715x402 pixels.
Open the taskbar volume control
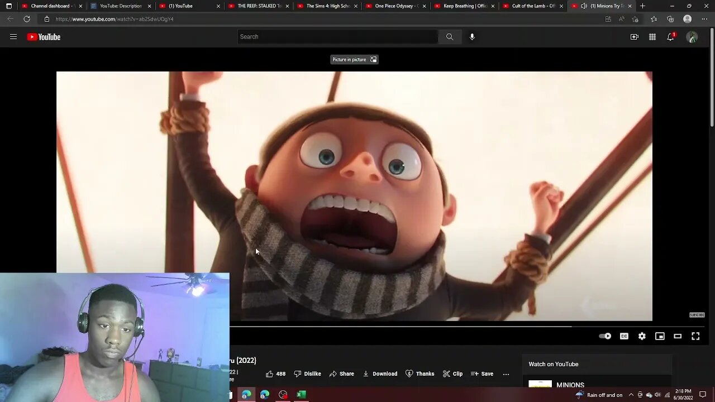pyautogui.click(x=658, y=395)
